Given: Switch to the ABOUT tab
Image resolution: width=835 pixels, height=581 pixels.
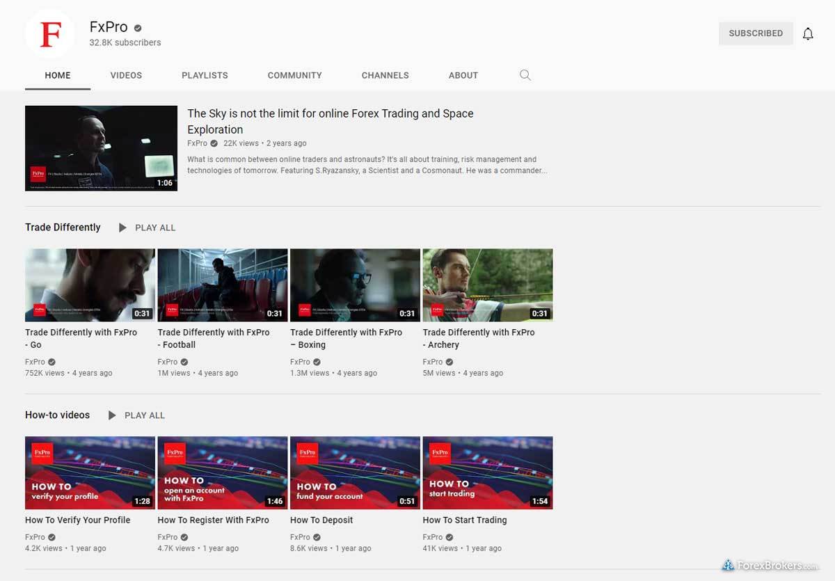Looking at the screenshot, I should 463,75.
